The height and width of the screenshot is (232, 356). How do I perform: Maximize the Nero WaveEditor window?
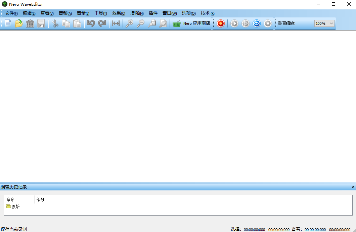[333, 4]
